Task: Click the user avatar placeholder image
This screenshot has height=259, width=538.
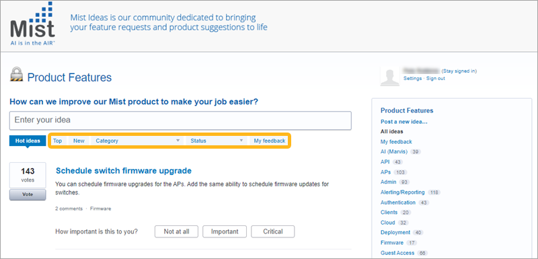Action: (x=390, y=76)
